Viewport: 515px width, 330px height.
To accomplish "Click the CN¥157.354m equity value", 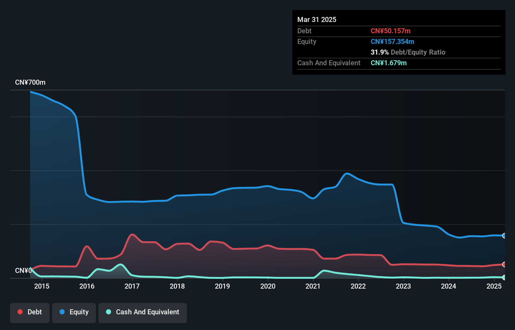I will pos(392,41).
